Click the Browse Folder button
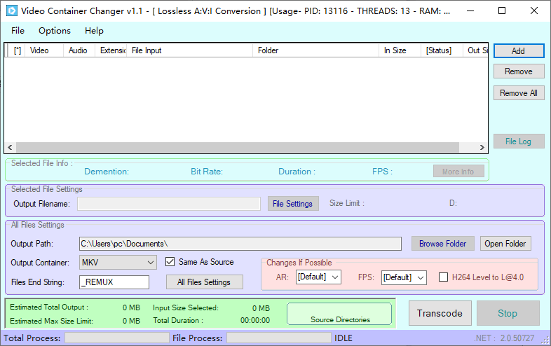The width and height of the screenshot is (551, 346). [x=443, y=244]
